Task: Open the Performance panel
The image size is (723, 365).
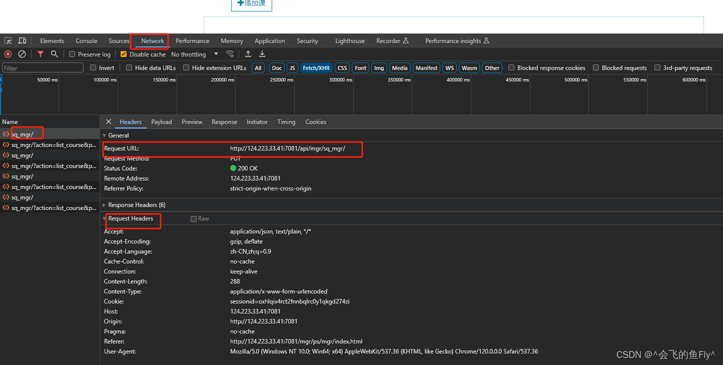Action: 193,41
